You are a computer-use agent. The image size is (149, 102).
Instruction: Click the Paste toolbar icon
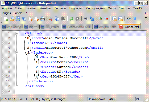(x=63, y=19)
